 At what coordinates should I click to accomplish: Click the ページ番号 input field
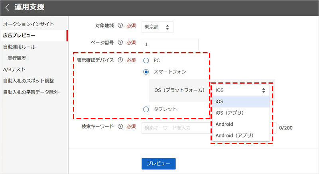click(170, 44)
